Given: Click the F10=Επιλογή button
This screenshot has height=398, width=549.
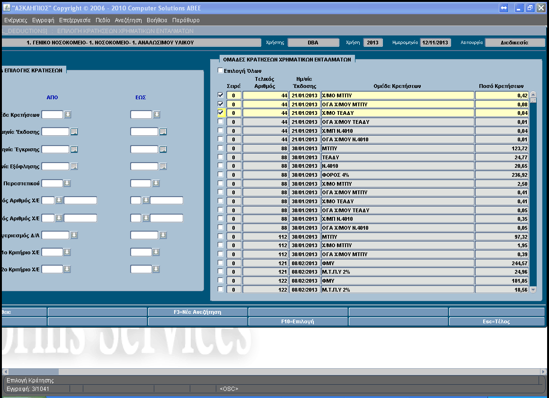Looking at the screenshot, I should tap(298, 321).
